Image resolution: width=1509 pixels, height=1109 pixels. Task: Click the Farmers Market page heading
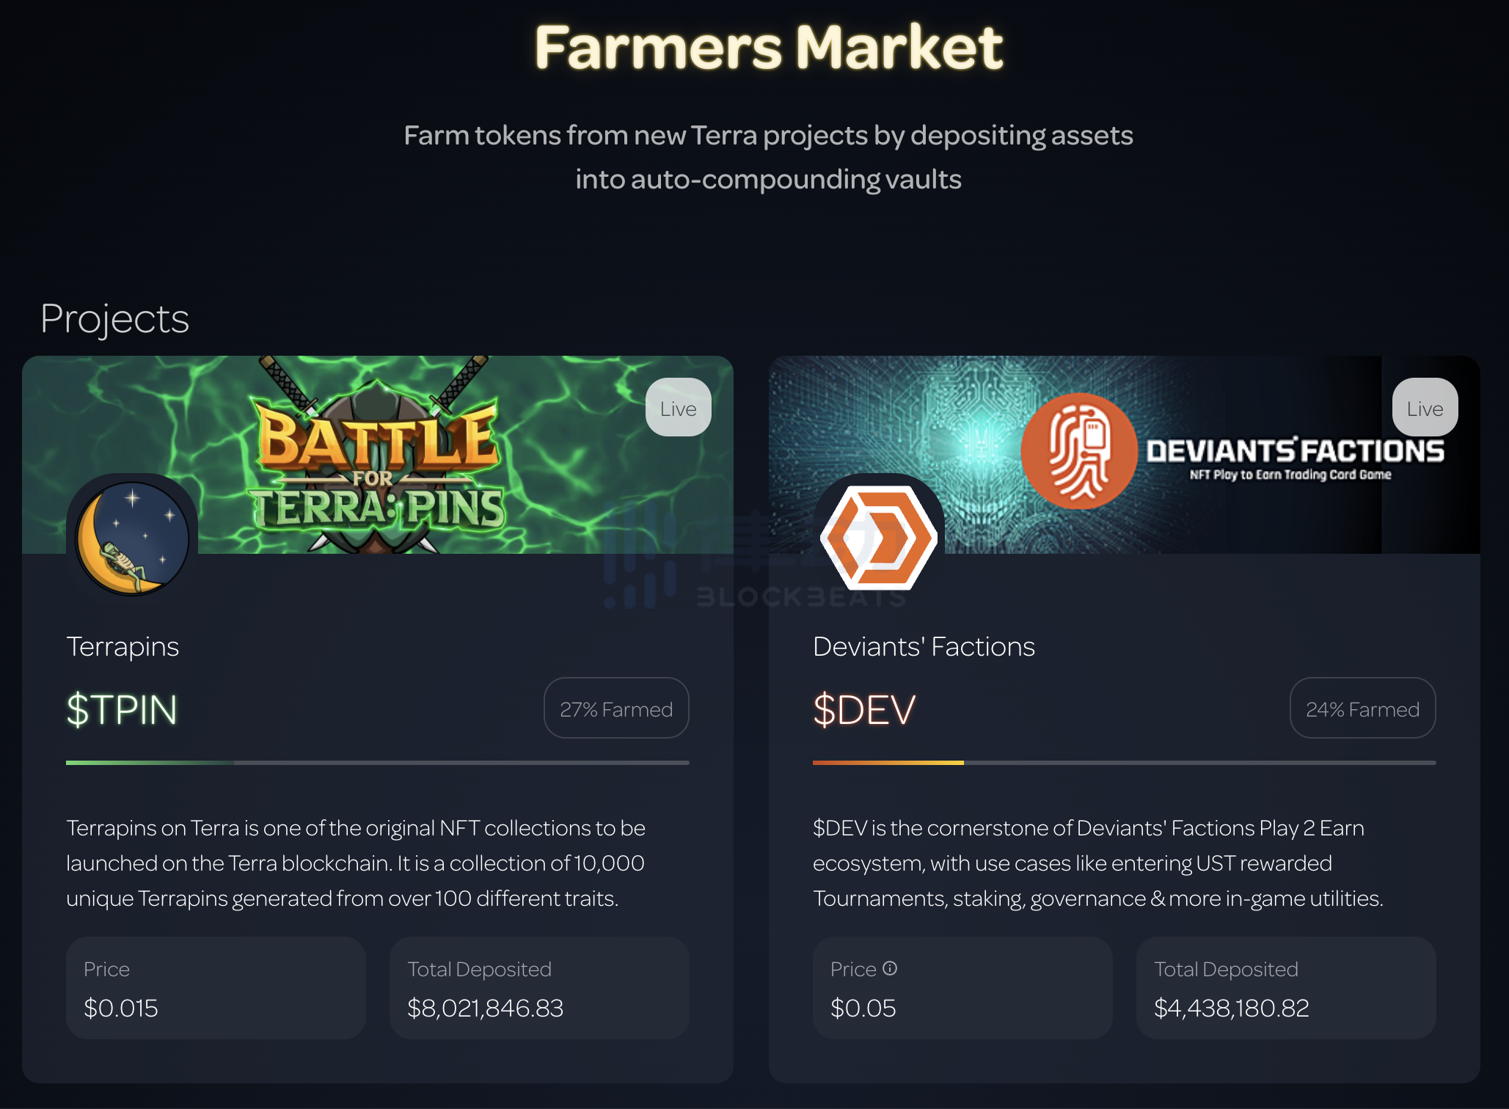tap(768, 48)
